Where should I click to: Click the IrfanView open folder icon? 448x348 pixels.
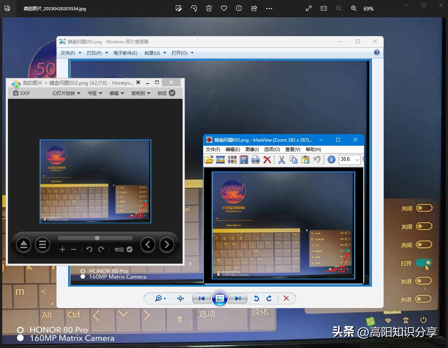[x=209, y=160]
